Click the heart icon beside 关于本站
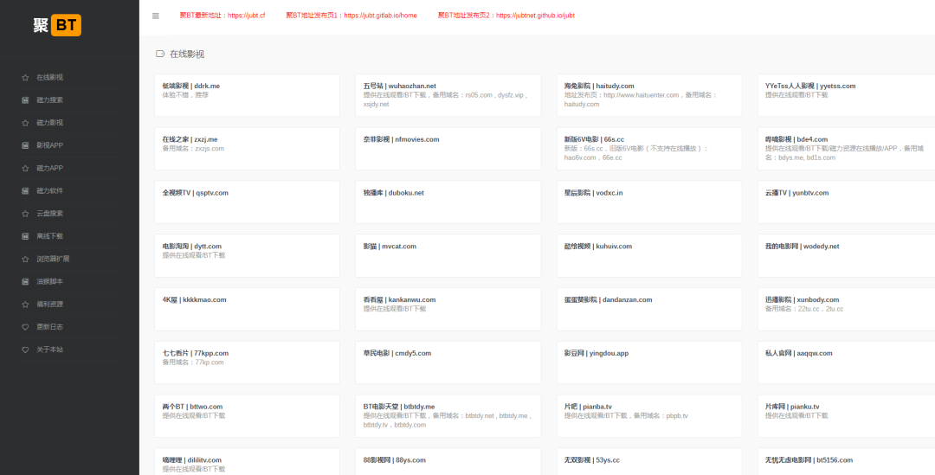Screen dimensions: 935x475 (x=26, y=350)
